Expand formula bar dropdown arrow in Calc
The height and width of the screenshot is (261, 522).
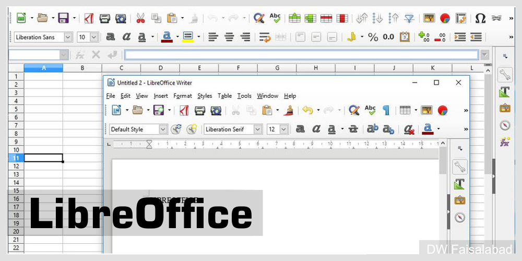(x=485, y=55)
